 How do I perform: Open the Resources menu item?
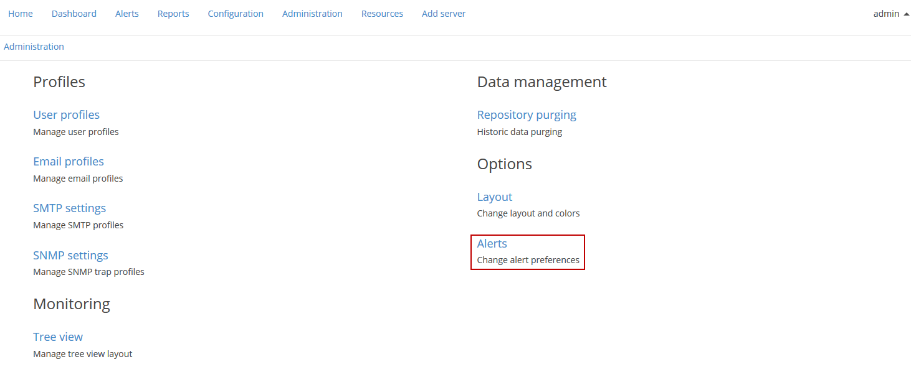[382, 14]
